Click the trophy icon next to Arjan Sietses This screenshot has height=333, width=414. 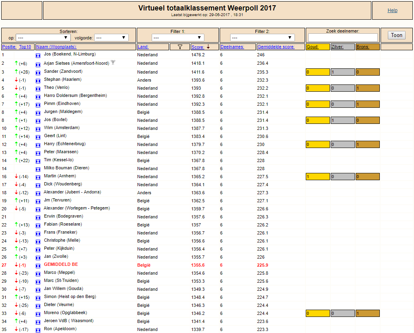point(113,62)
